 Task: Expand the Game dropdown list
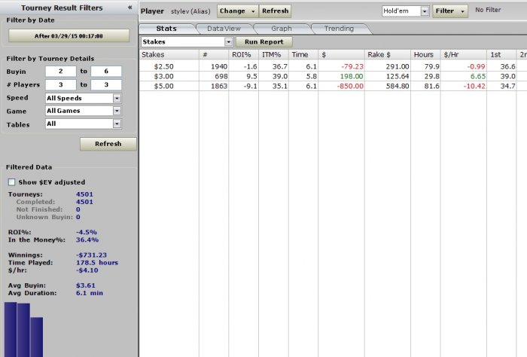[x=117, y=111]
